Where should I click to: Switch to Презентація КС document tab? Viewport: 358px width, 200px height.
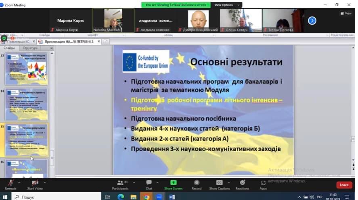18,42
